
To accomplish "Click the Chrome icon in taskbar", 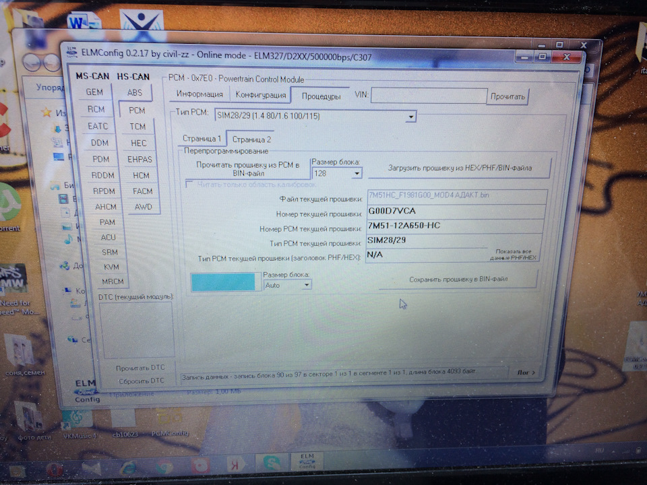I will pyautogui.click(x=164, y=467).
